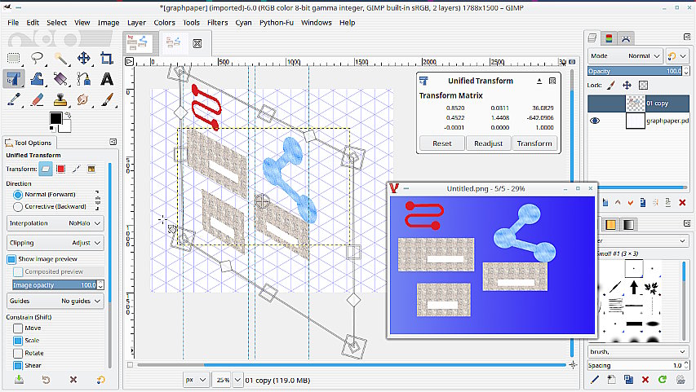Select the Rectangle Select tool
The height and width of the screenshot is (392, 696).
click(14, 58)
